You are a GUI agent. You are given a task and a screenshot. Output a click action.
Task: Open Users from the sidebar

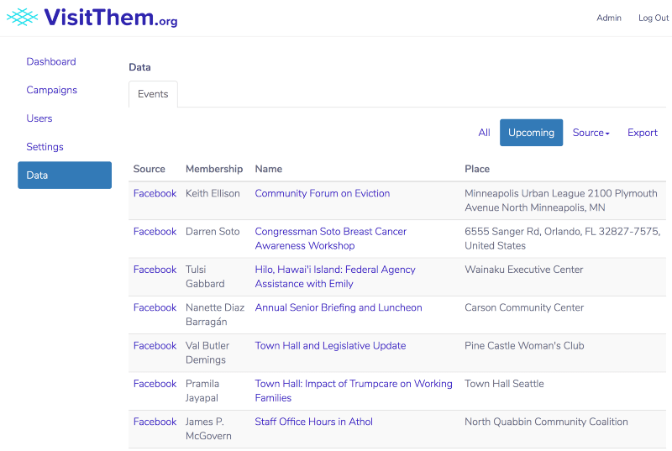(39, 118)
